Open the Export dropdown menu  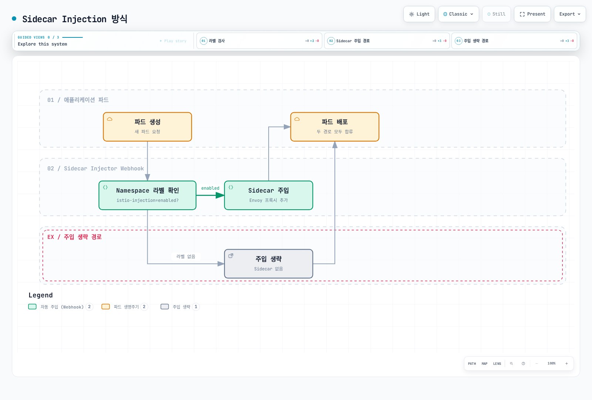[570, 14]
